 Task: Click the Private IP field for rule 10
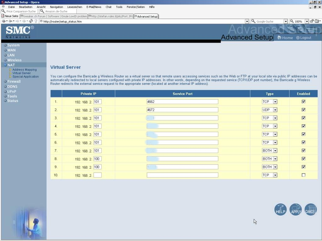(97, 175)
